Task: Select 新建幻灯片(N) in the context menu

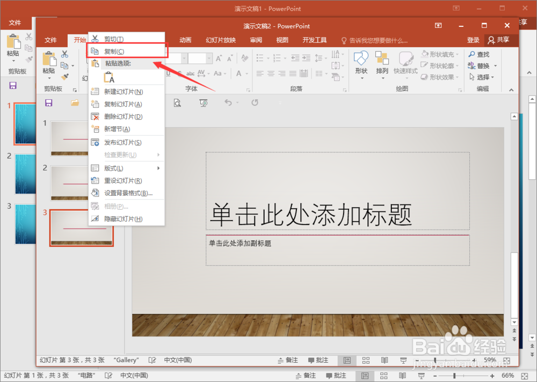Action: click(126, 92)
